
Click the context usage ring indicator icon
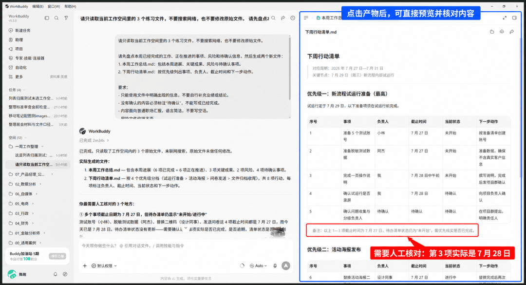pos(242,266)
